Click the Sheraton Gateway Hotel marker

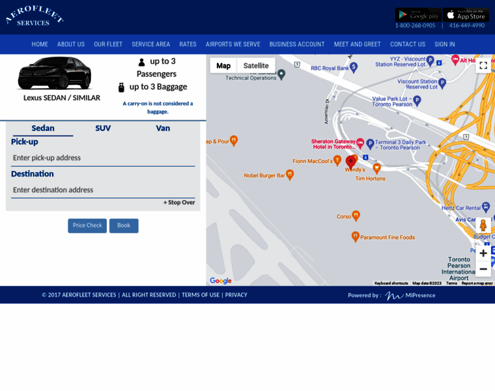point(360,143)
